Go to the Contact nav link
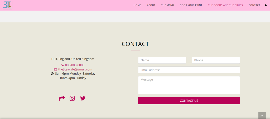The width and height of the screenshot is (270, 119). click(254, 5)
